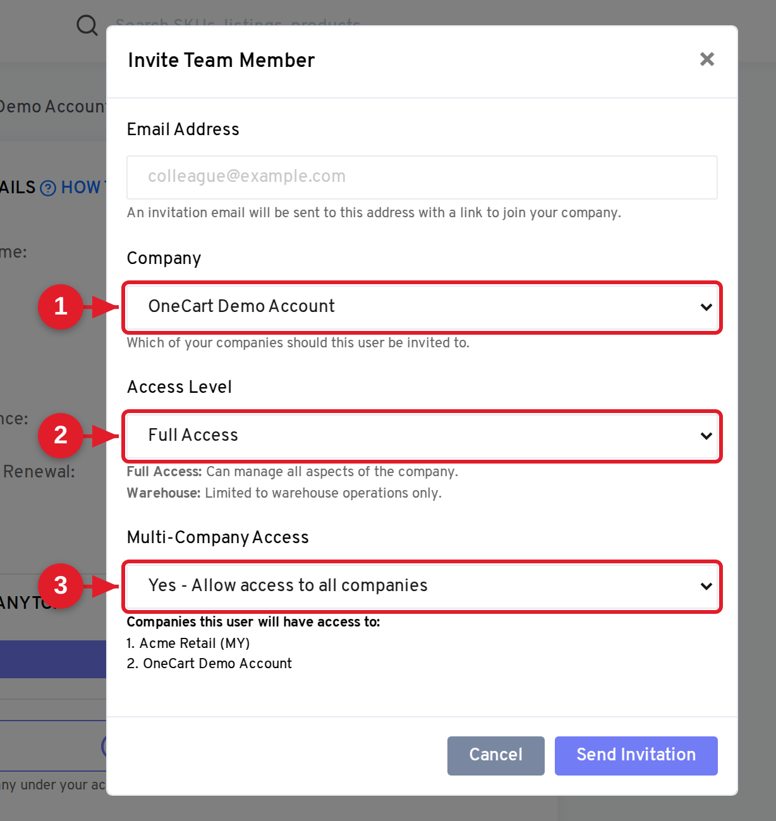Click the OneCart Demo Account list entry

209,664
